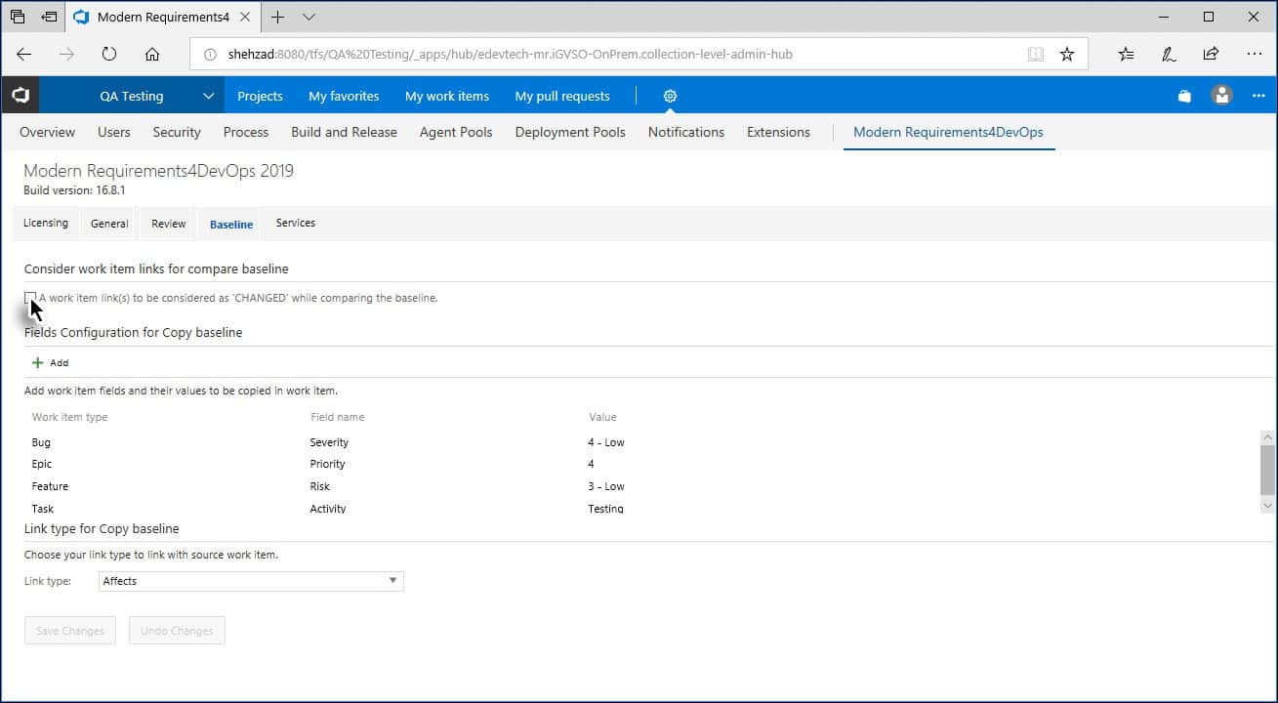This screenshot has height=703, width=1278.
Task: Select the Feature work item type row
Action: 50,486
